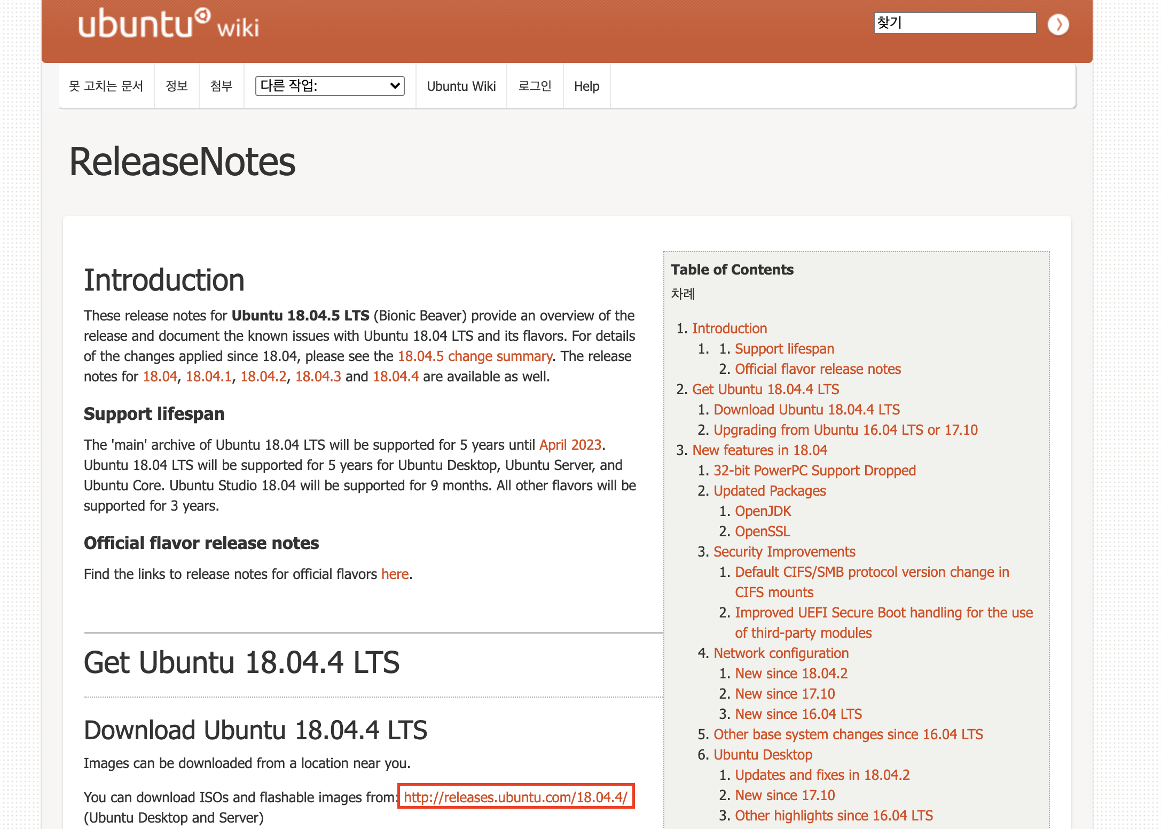Viewport: 1161px width, 829px height.
Task: Click into the 찾기 search field
Action: [954, 23]
